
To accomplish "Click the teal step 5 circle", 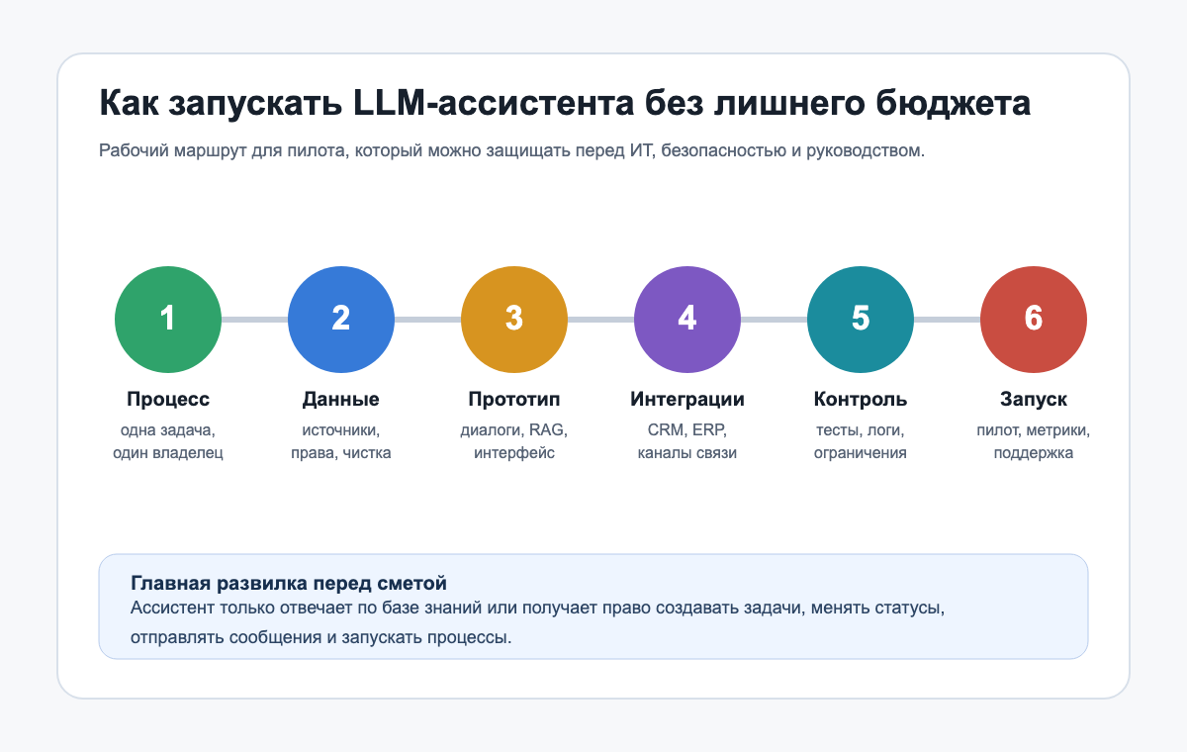I will (x=861, y=319).
